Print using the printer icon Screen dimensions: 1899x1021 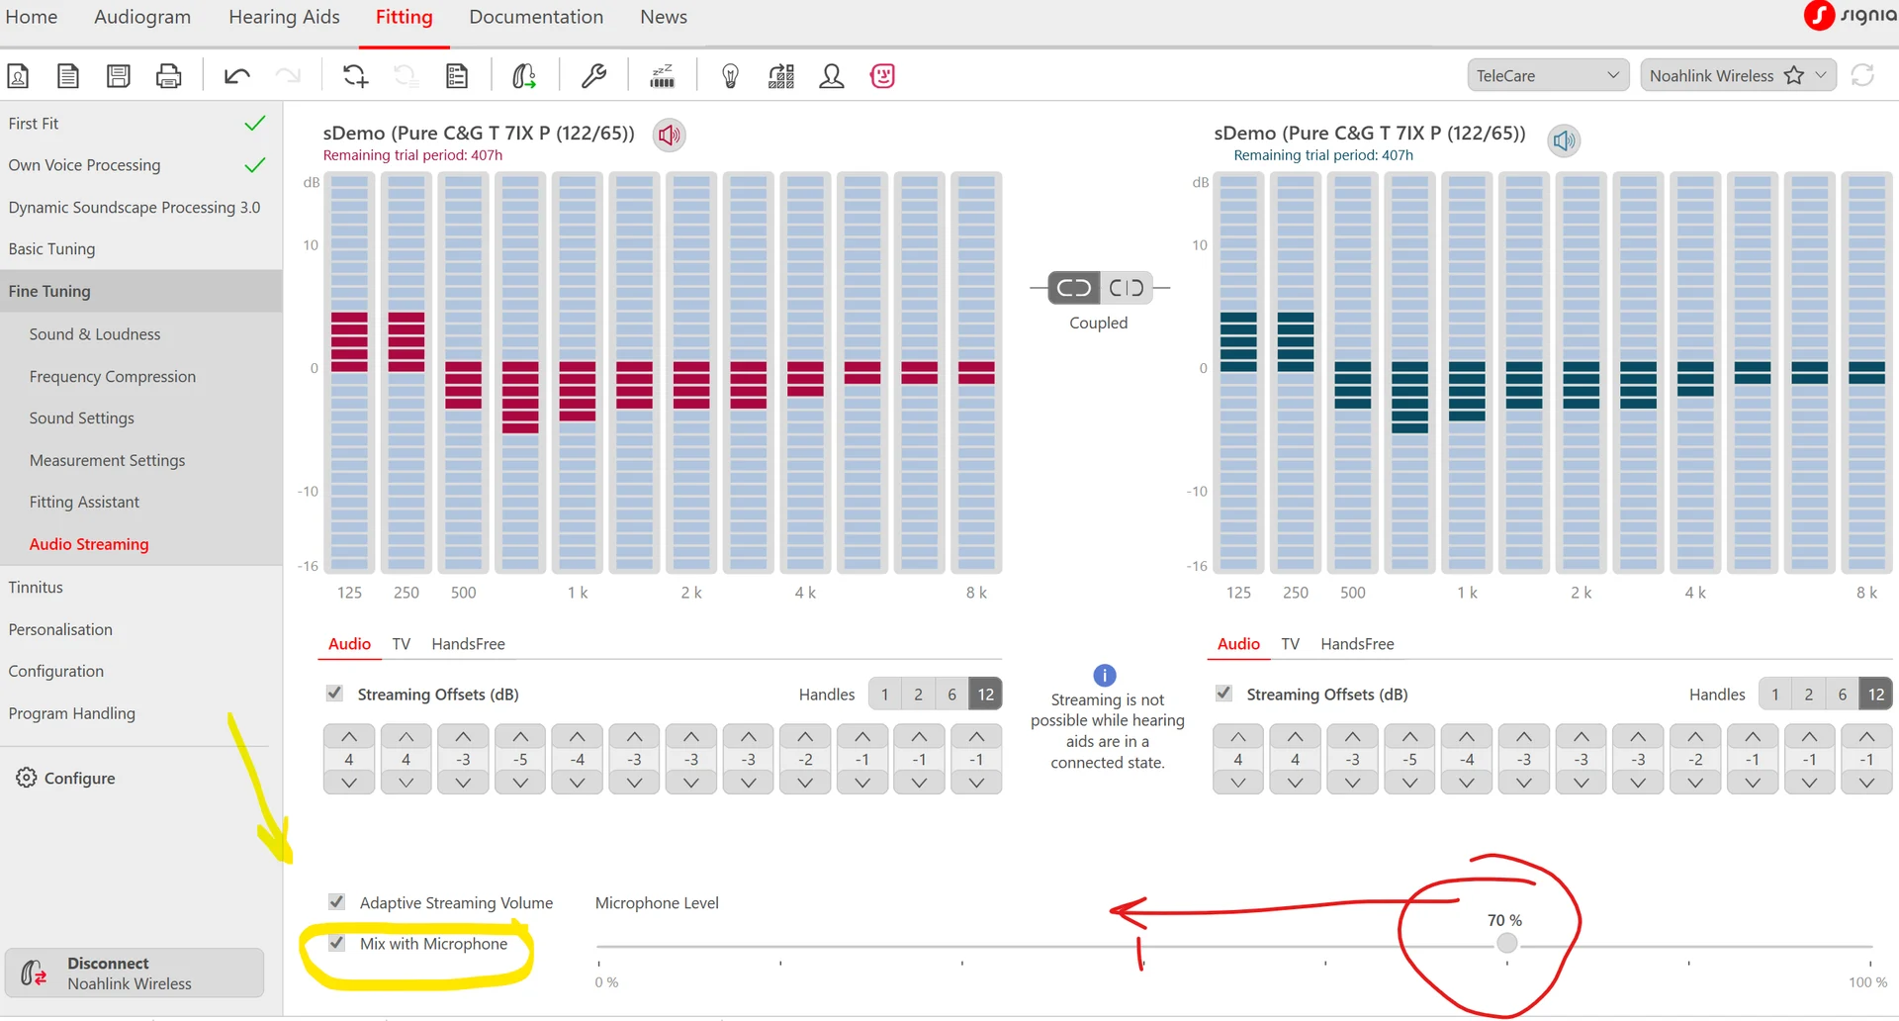point(169,76)
